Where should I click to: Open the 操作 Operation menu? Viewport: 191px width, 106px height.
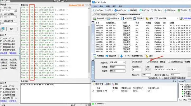coord(101,6)
